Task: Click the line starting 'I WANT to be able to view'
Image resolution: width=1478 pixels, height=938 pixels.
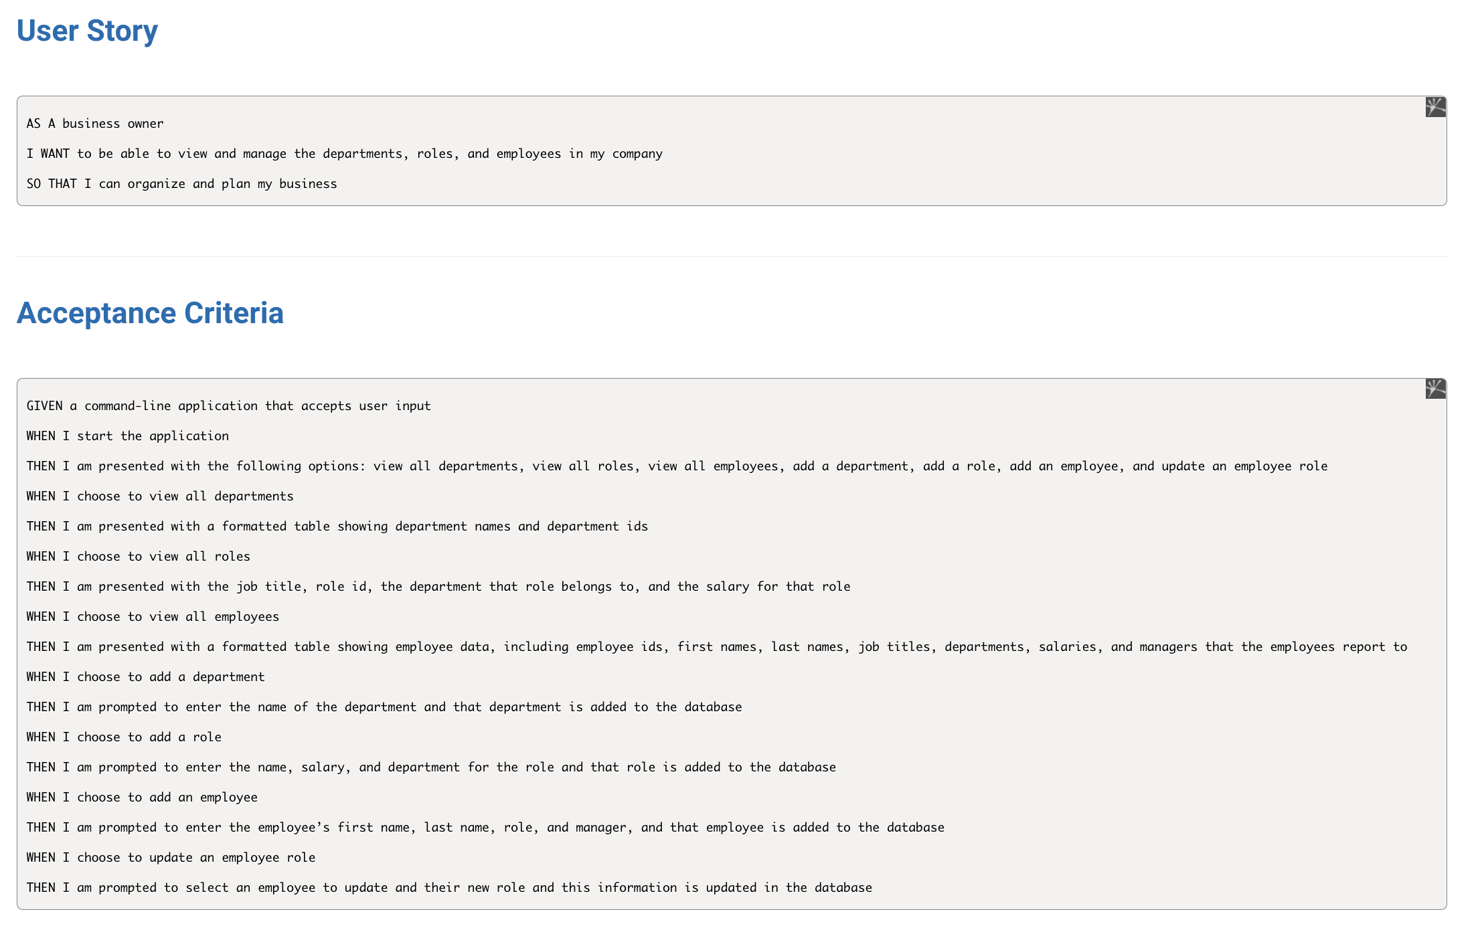Action: tap(345, 154)
